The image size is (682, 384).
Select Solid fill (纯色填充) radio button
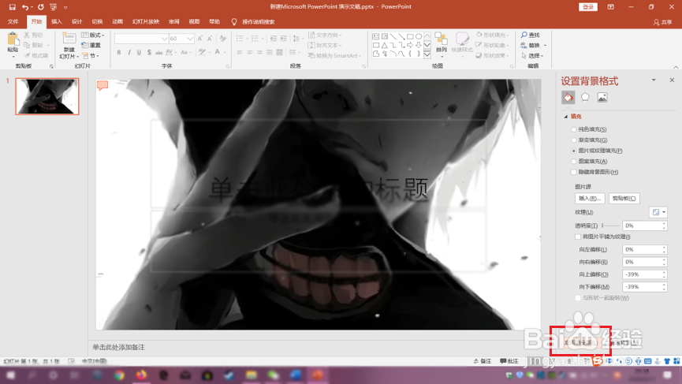[574, 129]
